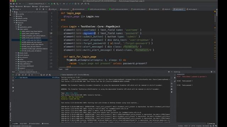
Task: Click 'features' in the navigation breadcrumb bar
Action: (19, 6)
